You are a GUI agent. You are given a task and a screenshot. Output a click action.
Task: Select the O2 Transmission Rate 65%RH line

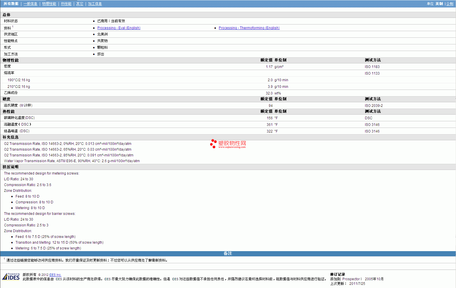pos(68,149)
